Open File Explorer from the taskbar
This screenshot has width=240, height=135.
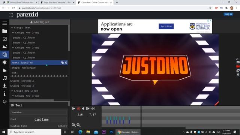point(88,132)
